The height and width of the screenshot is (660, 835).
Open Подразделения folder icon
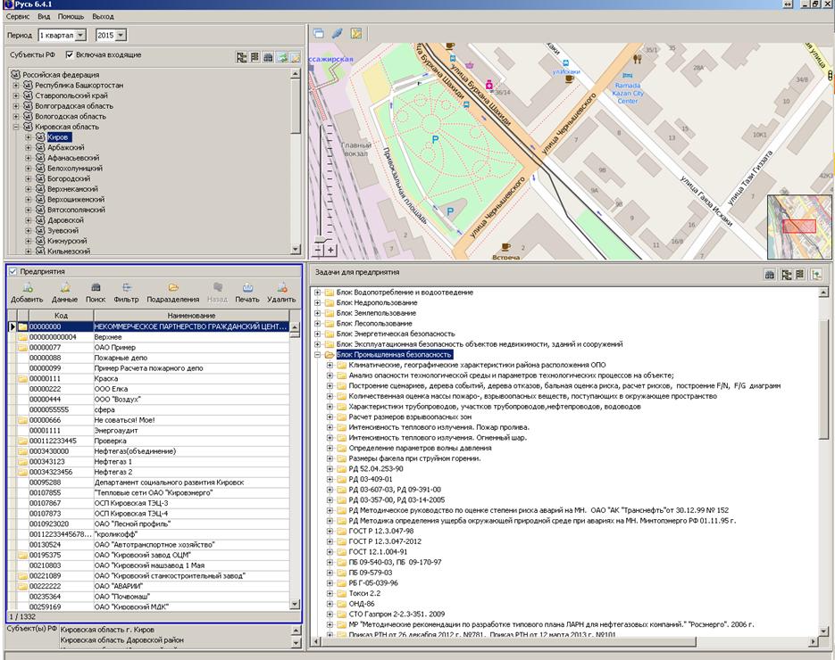pos(173,288)
